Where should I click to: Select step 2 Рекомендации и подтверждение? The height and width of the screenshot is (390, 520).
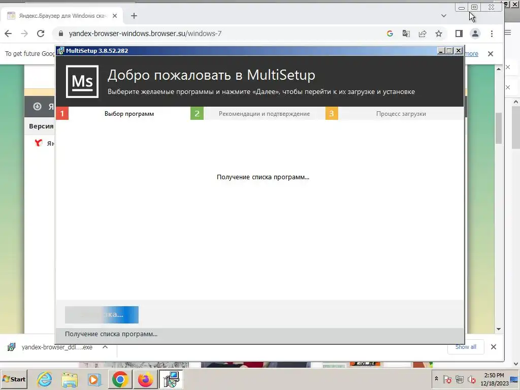pos(257,113)
